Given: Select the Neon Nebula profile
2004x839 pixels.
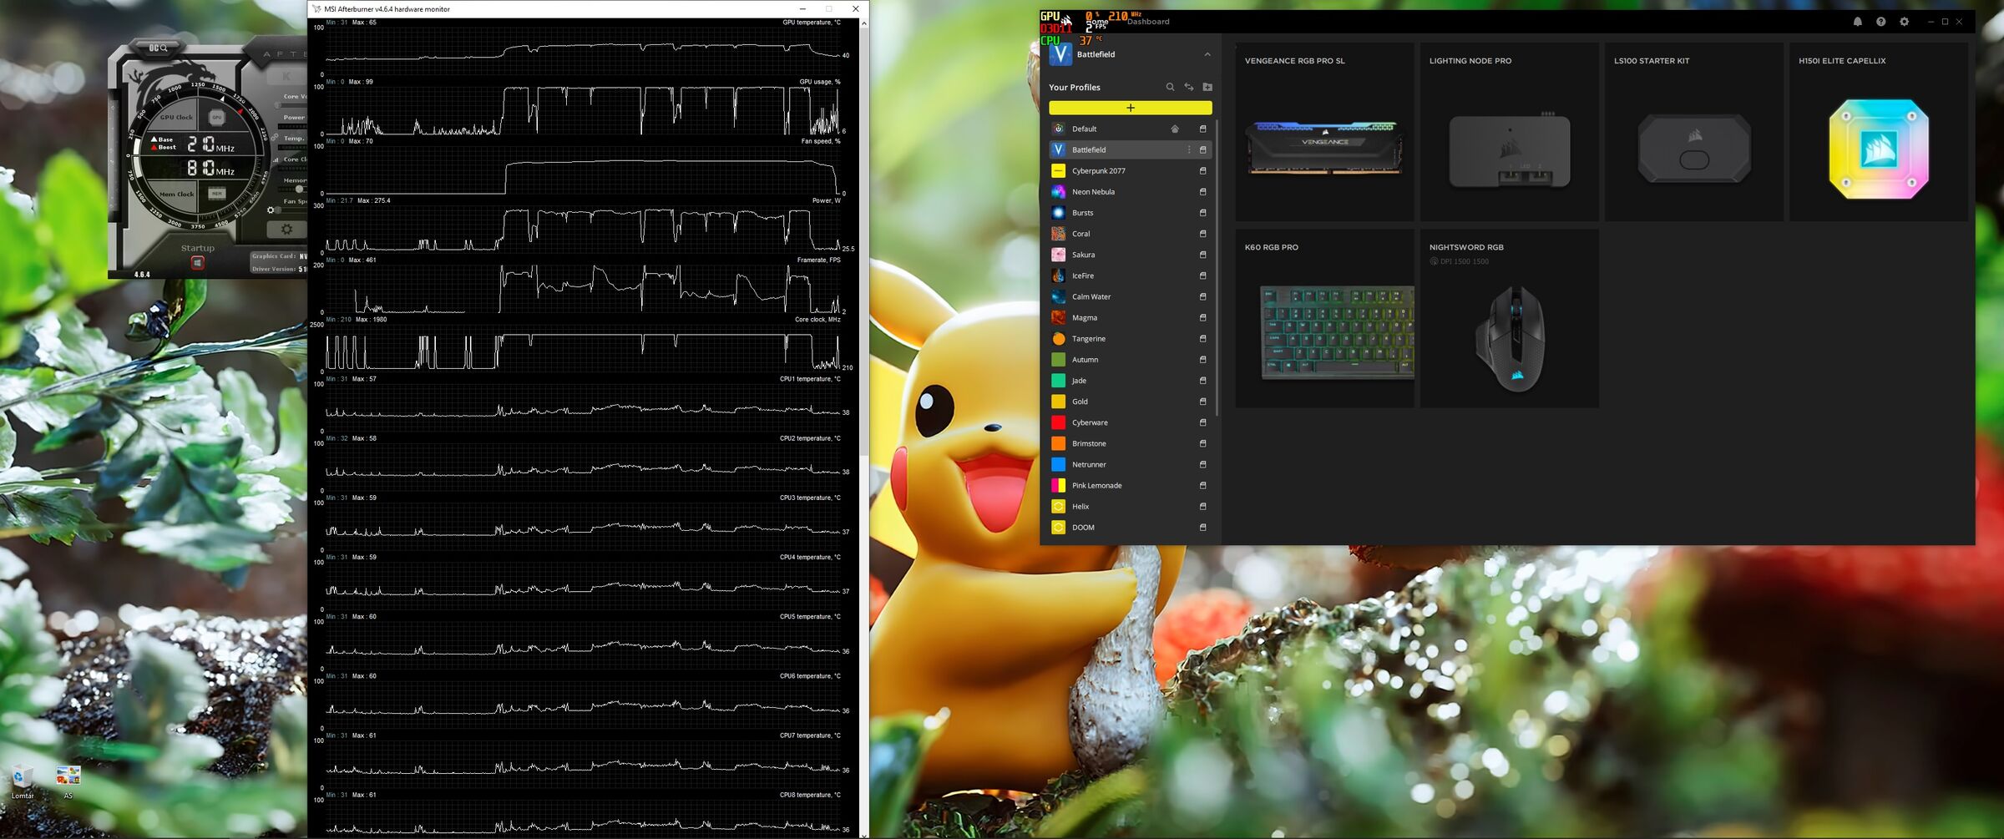Looking at the screenshot, I should pos(1131,191).
